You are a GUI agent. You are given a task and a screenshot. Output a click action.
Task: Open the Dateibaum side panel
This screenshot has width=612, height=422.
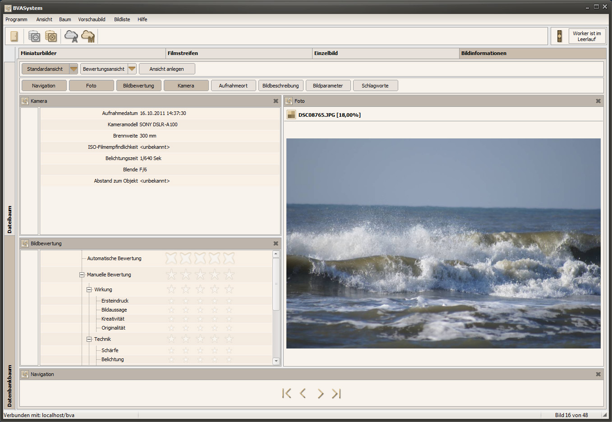click(9, 220)
